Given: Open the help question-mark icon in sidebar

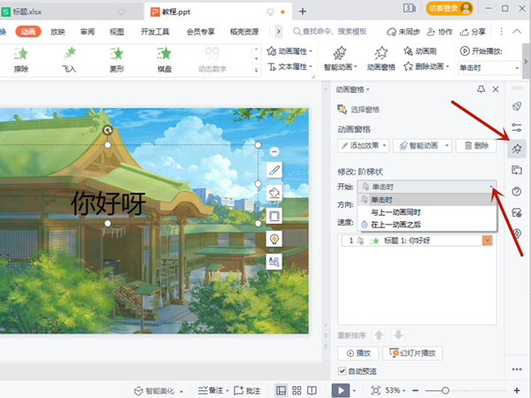Looking at the screenshot, I should [517, 191].
